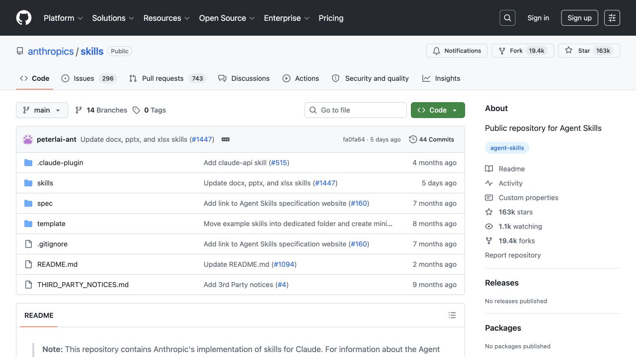Switch to the Pull requests tab

point(167,78)
